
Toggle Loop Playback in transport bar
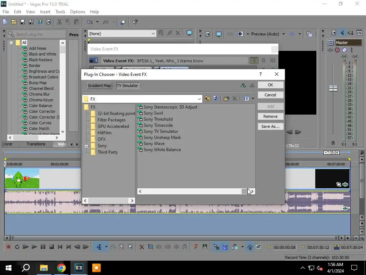[x=17, y=247]
